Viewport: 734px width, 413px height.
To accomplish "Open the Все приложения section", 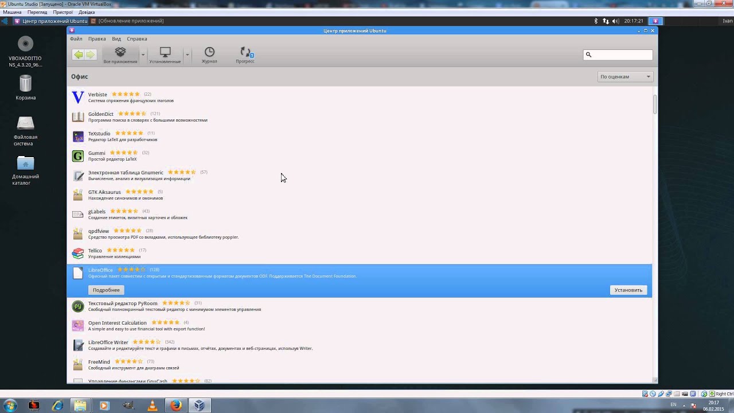I will [120, 55].
